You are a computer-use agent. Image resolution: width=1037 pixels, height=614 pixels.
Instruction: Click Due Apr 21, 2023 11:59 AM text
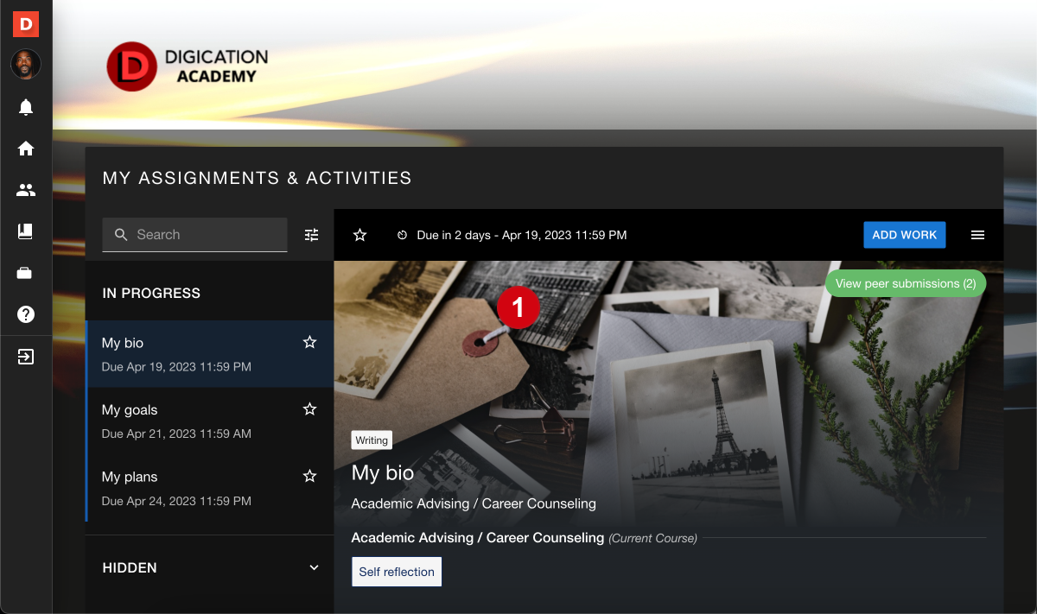[x=176, y=434]
